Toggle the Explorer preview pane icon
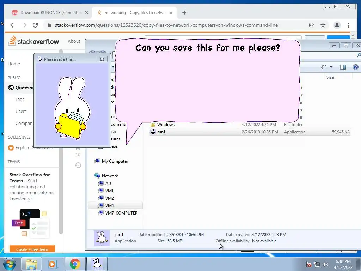This screenshot has width=361, height=271. (343, 67)
